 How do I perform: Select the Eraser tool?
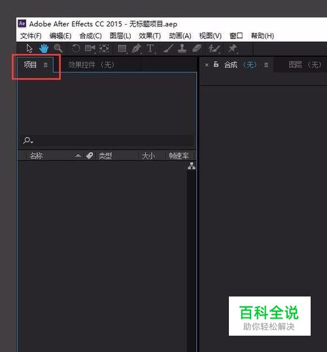tap(197, 48)
